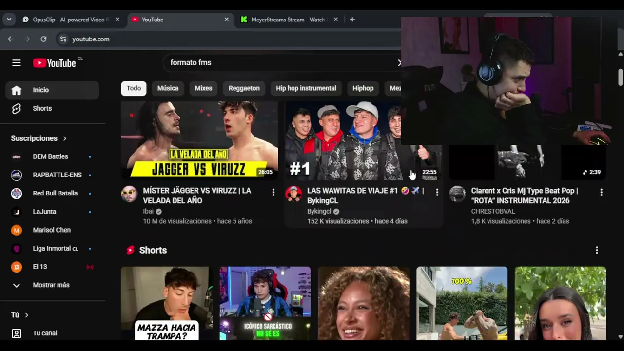This screenshot has height=351, width=624.
Task: Open the BykingCL channel avatar
Action: coord(293,194)
